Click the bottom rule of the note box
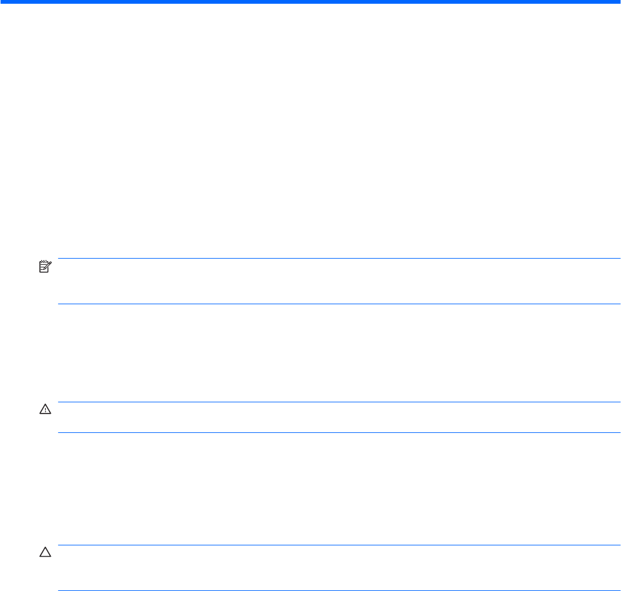The image size is (621, 591). point(338,304)
